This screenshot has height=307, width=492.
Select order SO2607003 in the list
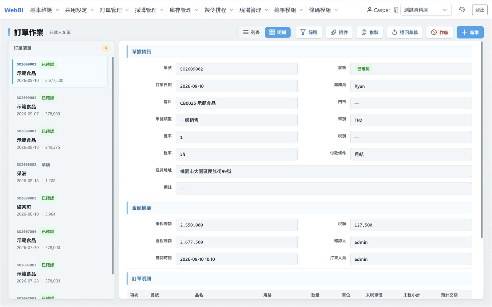pos(60,273)
